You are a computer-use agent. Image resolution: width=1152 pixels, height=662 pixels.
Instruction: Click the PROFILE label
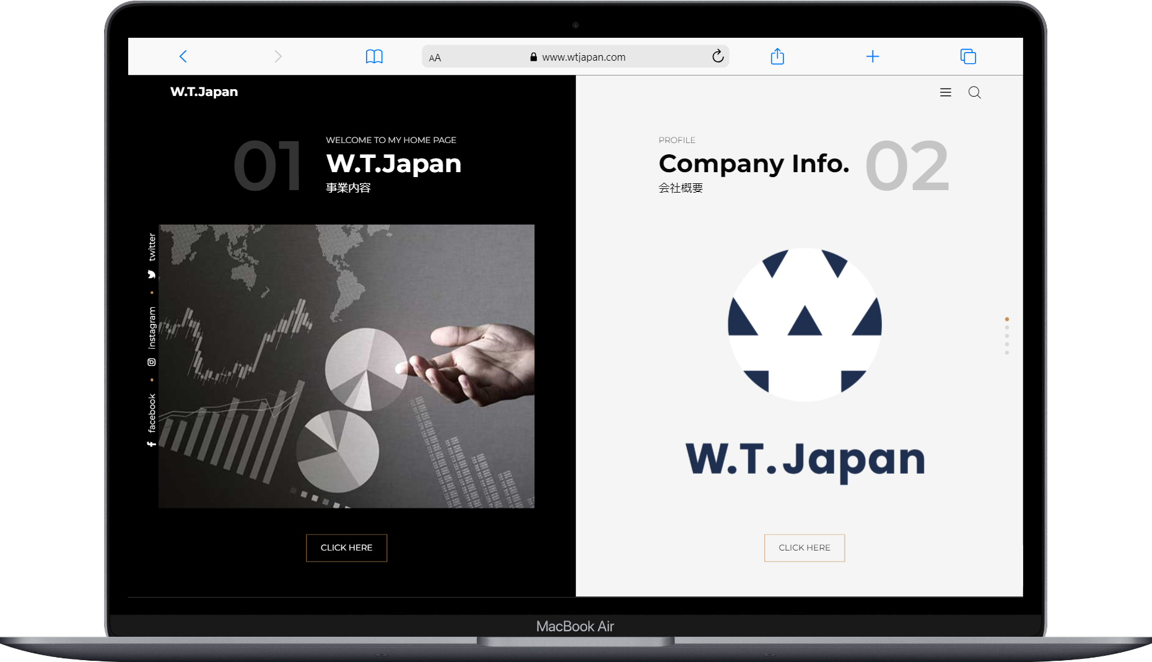point(677,140)
